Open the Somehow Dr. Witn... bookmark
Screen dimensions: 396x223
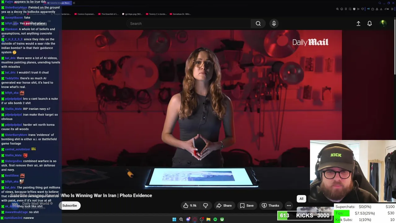pos(180,14)
